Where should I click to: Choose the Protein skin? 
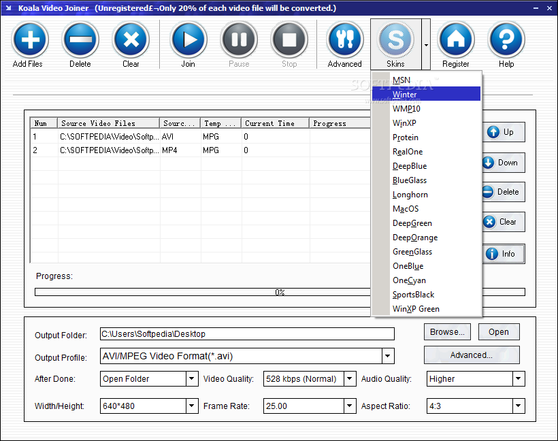pyautogui.click(x=426, y=137)
